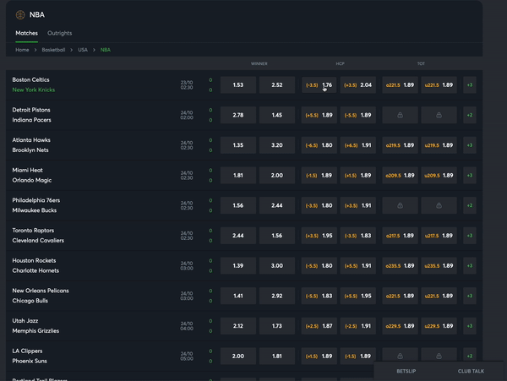Click locked under total for Detroit Pistons match
Screen dimensions: 507x381
(439, 115)
